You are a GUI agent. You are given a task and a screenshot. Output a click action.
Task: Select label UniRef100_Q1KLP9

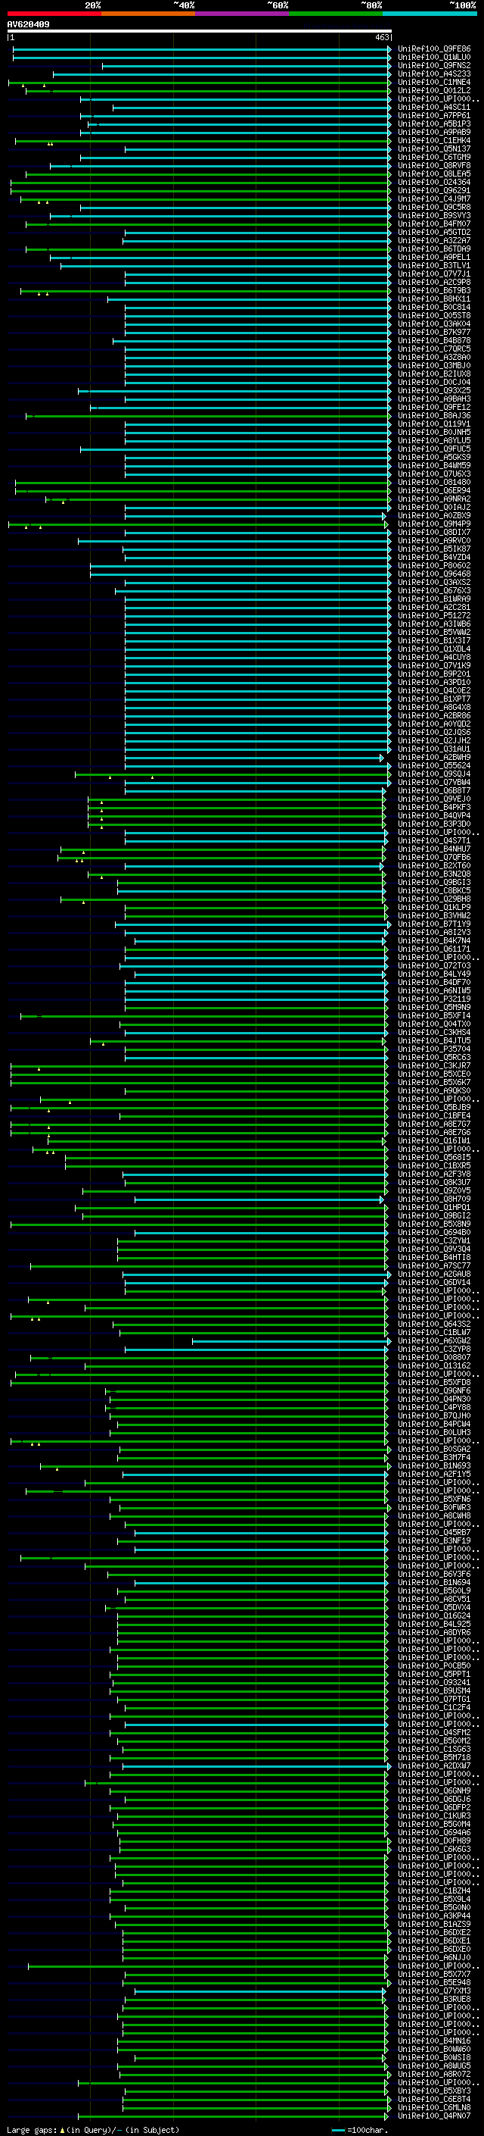433,907
